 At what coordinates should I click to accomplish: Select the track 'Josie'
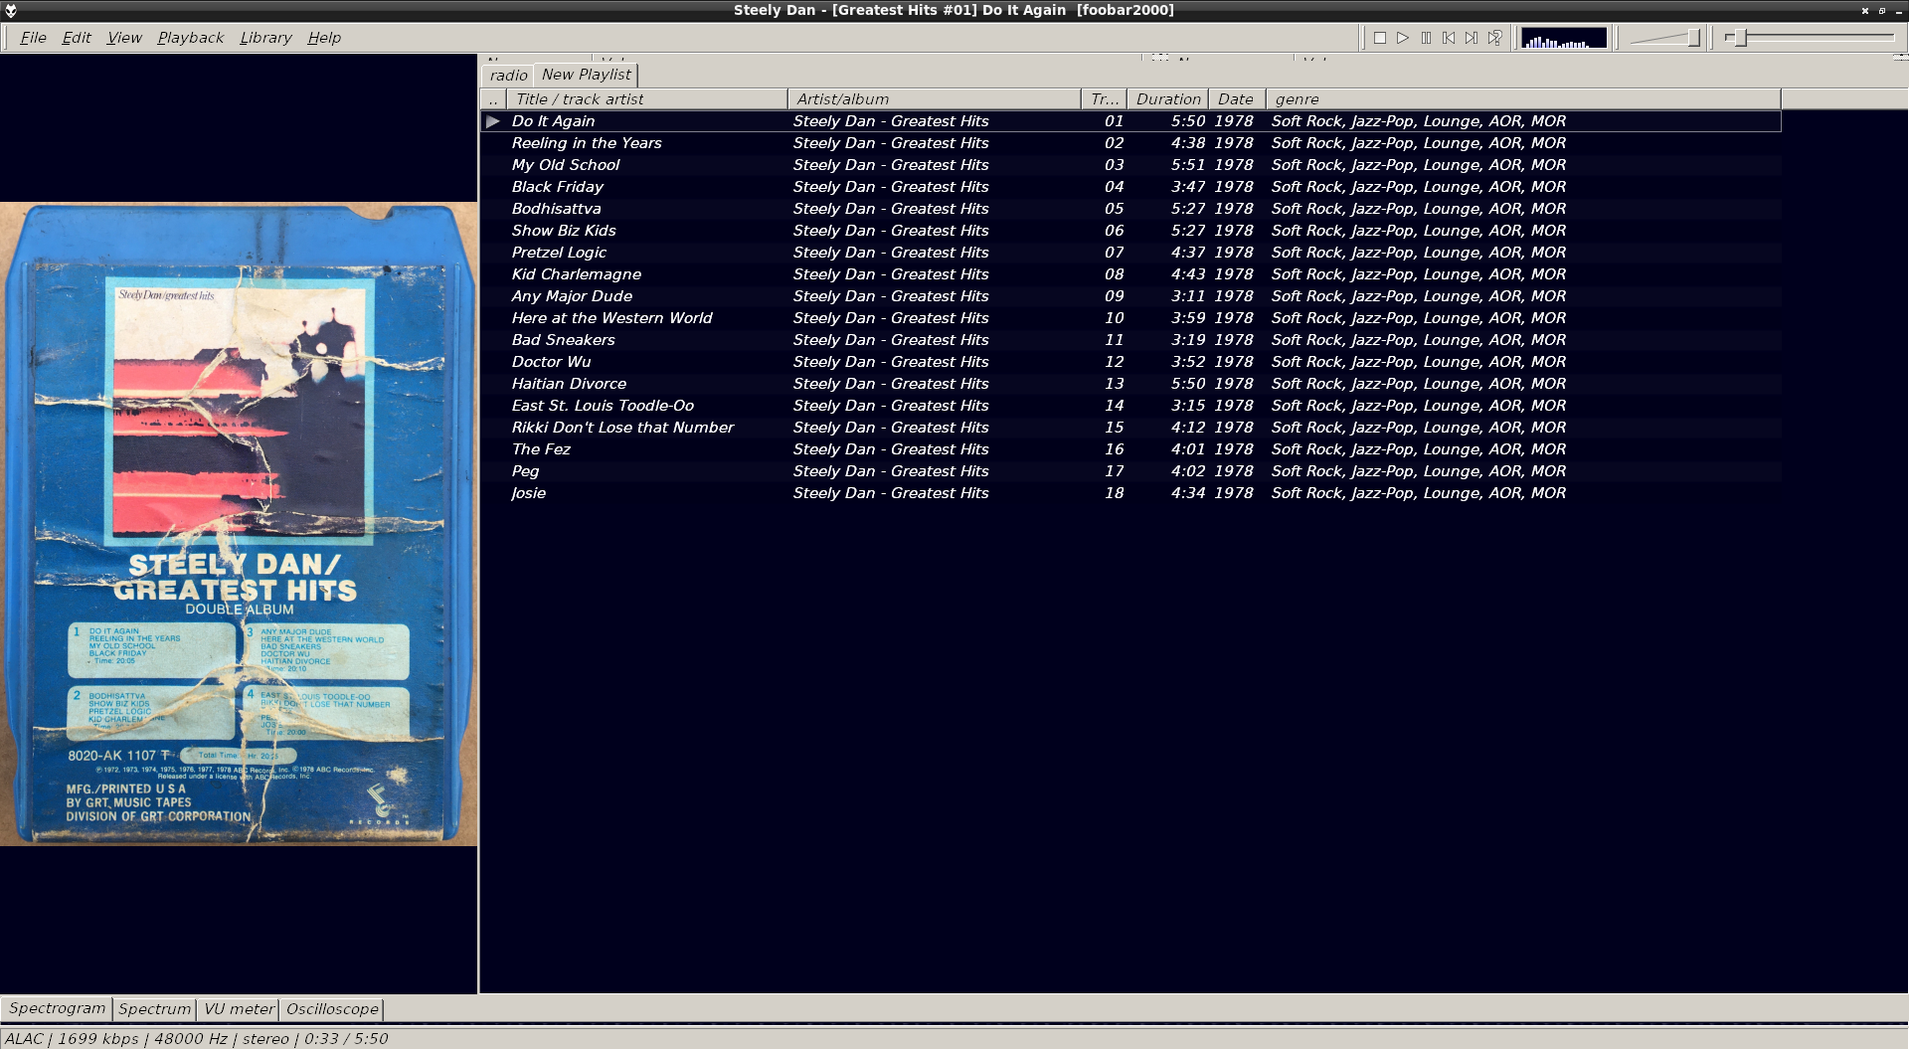click(1130, 493)
